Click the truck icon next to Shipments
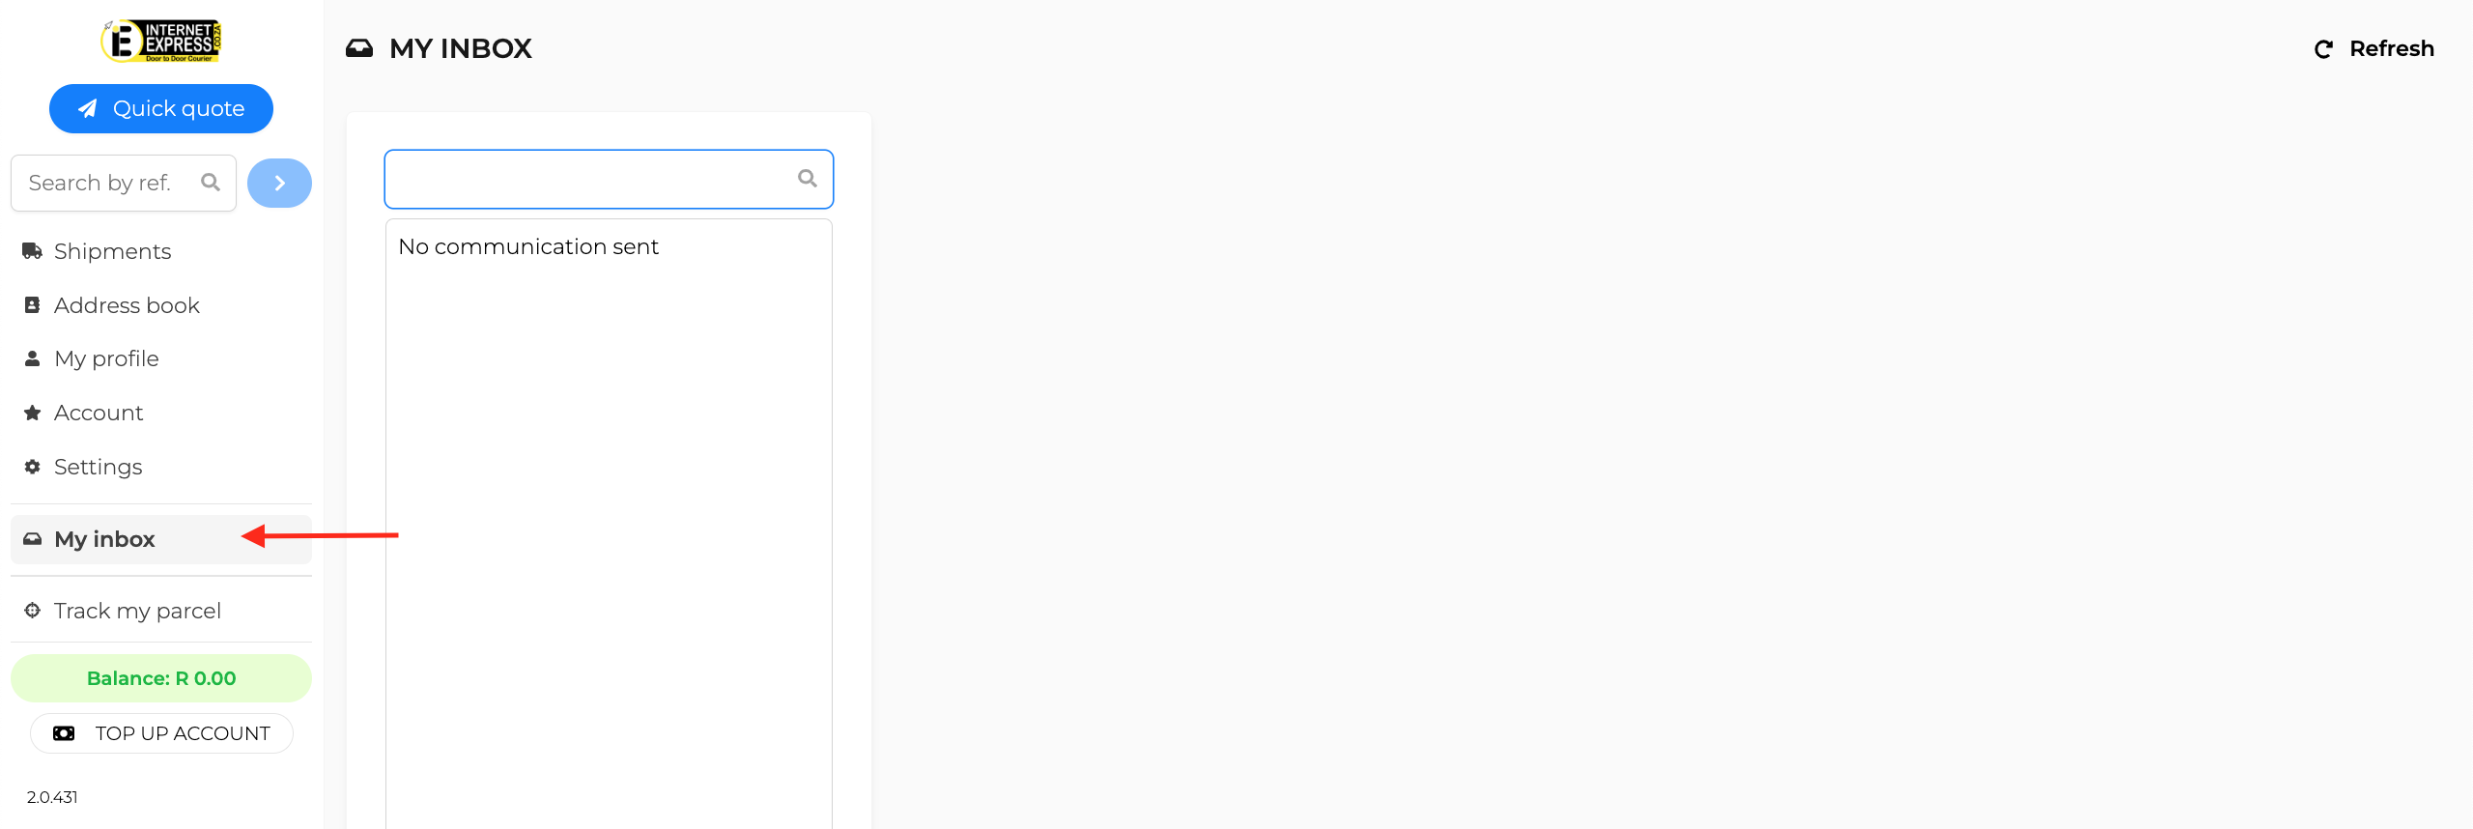The width and height of the screenshot is (2473, 829). tap(33, 251)
